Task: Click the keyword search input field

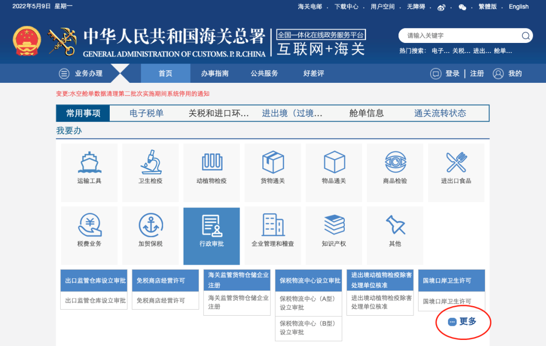Action: click(x=460, y=35)
